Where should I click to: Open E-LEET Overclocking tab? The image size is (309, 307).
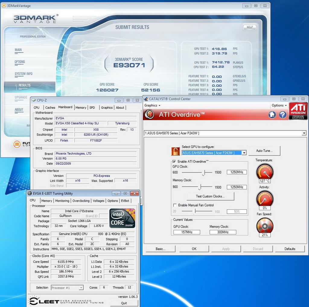(x=81, y=201)
